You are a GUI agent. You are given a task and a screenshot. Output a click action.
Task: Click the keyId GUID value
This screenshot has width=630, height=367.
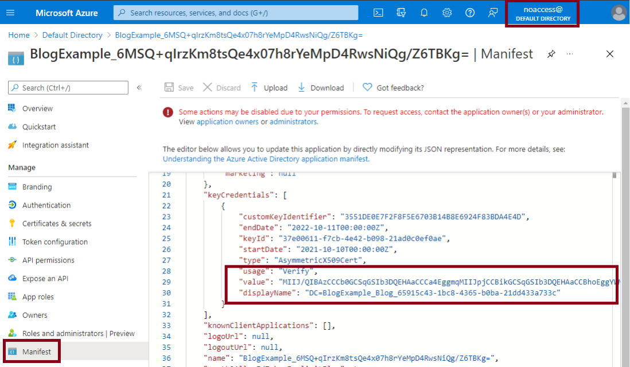[x=362, y=239]
